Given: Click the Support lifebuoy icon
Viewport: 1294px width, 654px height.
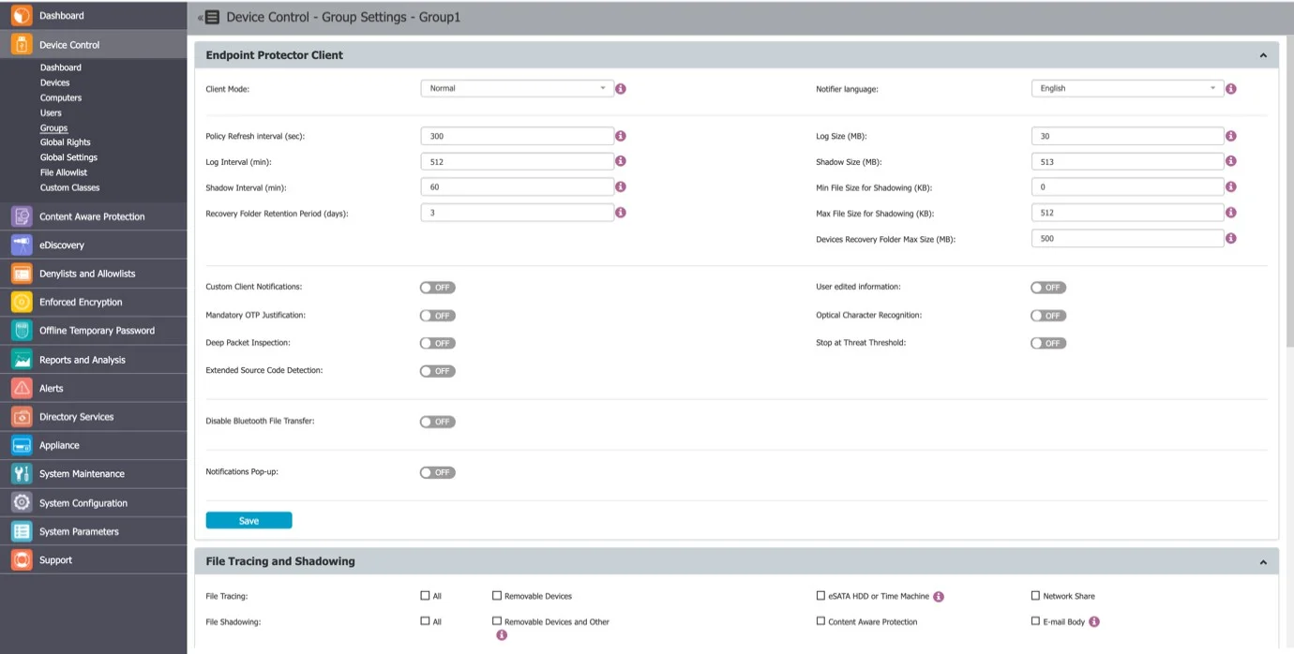Looking at the screenshot, I should 22,560.
